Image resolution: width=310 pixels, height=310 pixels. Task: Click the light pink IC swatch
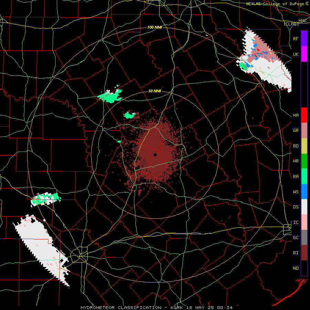pyautogui.click(x=304, y=222)
